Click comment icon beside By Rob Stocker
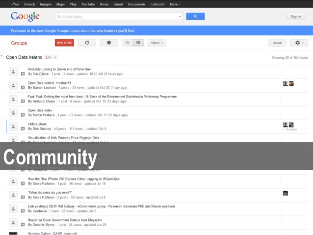The width and height of the screenshot is (313, 235). point(23,129)
